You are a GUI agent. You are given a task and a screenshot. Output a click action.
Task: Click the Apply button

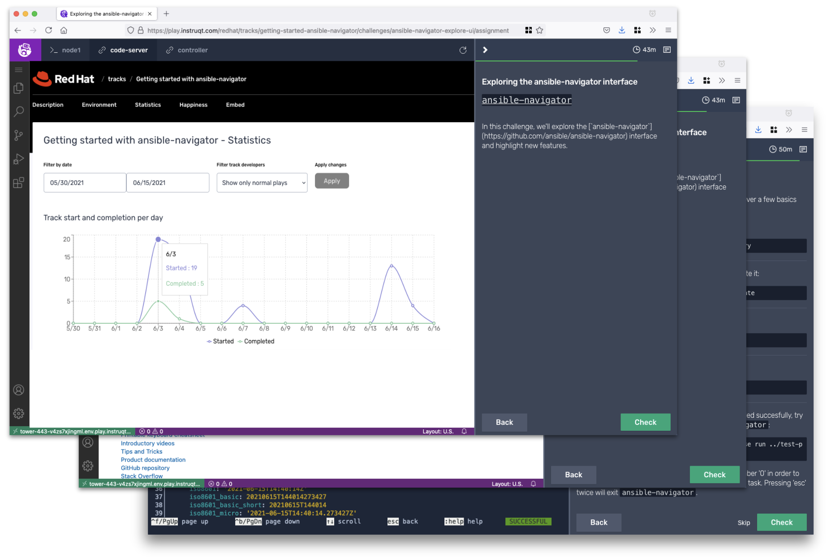tap(332, 181)
